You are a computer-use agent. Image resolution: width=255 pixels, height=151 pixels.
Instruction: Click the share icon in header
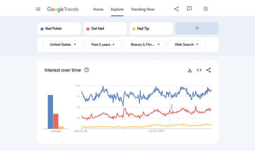click(176, 9)
